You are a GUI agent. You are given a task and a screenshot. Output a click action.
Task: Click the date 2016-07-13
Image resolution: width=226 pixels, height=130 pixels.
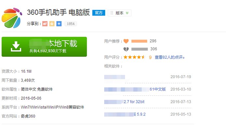(181, 102)
